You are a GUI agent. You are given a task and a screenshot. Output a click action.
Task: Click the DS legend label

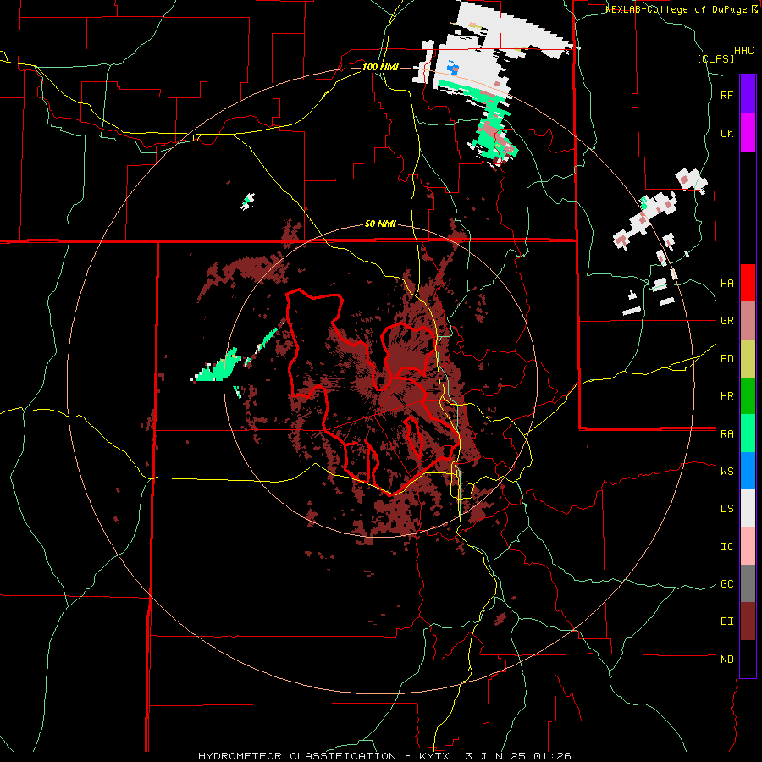pyautogui.click(x=726, y=508)
